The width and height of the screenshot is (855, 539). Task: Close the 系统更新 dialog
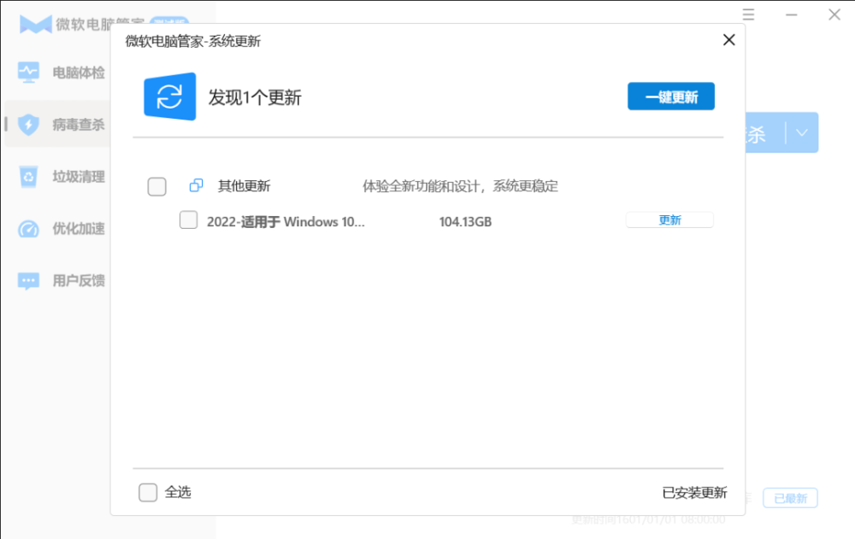(x=728, y=40)
